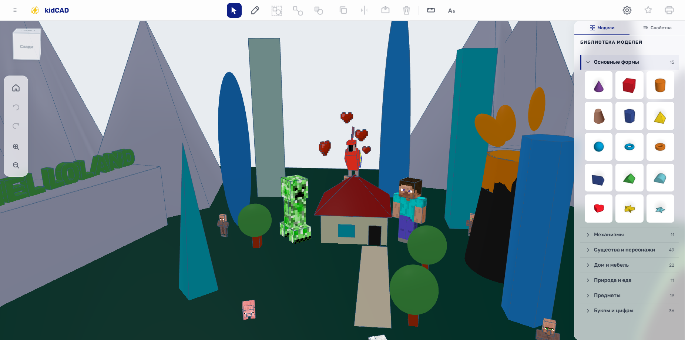Screen dimensions: 685x340
Task: Click the undo arrow
Action: (16, 107)
